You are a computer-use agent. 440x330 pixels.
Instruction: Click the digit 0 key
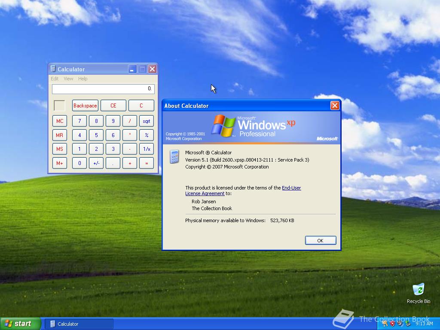[79, 163]
